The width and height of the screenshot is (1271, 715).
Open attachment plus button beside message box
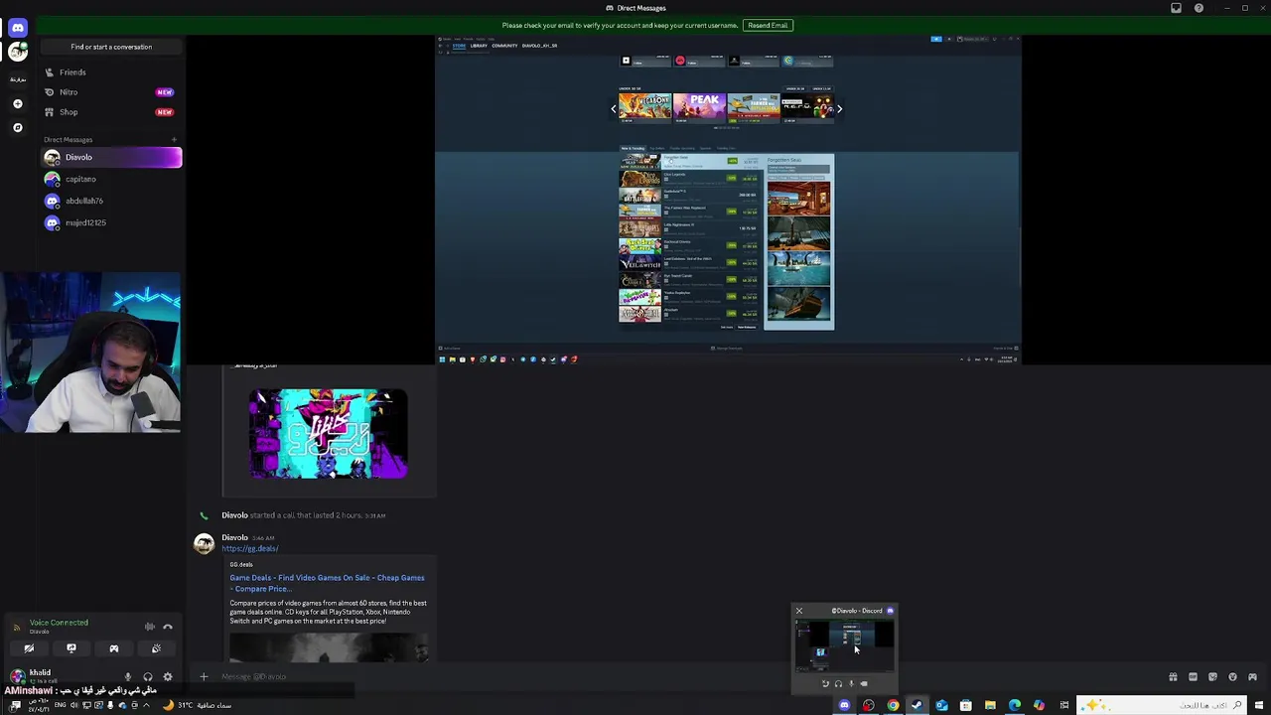204,677
